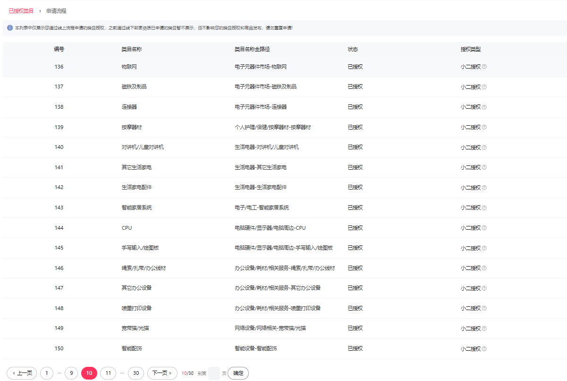Click the blue info icon in notice banner

[x=10, y=28]
